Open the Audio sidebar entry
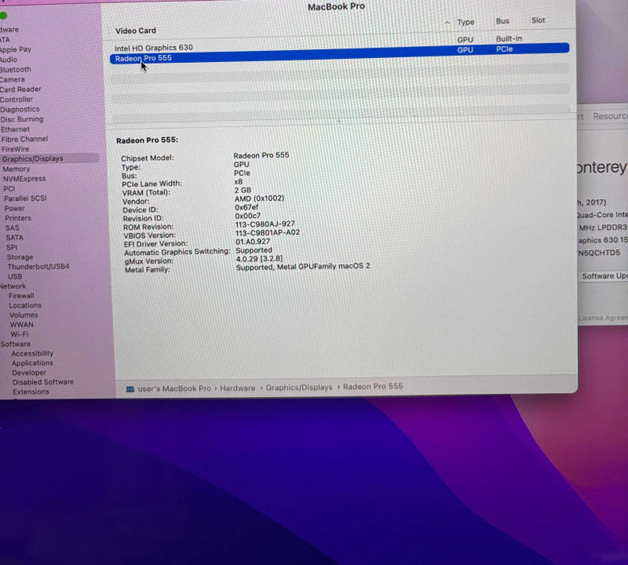The height and width of the screenshot is (565, 628). point(8,59)
